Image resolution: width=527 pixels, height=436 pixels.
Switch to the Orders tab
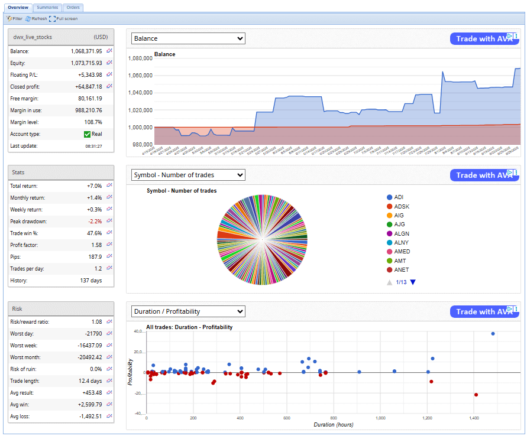point(73,8)
